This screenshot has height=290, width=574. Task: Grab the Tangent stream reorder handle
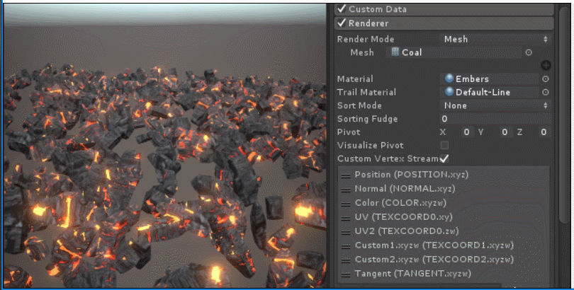click(x=346, y=274)
